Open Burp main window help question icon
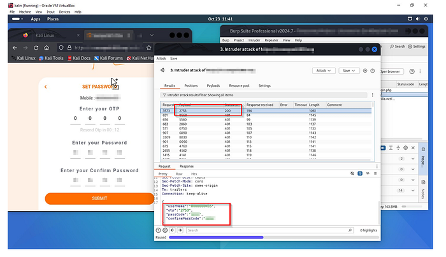The image size is (446, 257). pyautogui.click(x=412, y=71)
